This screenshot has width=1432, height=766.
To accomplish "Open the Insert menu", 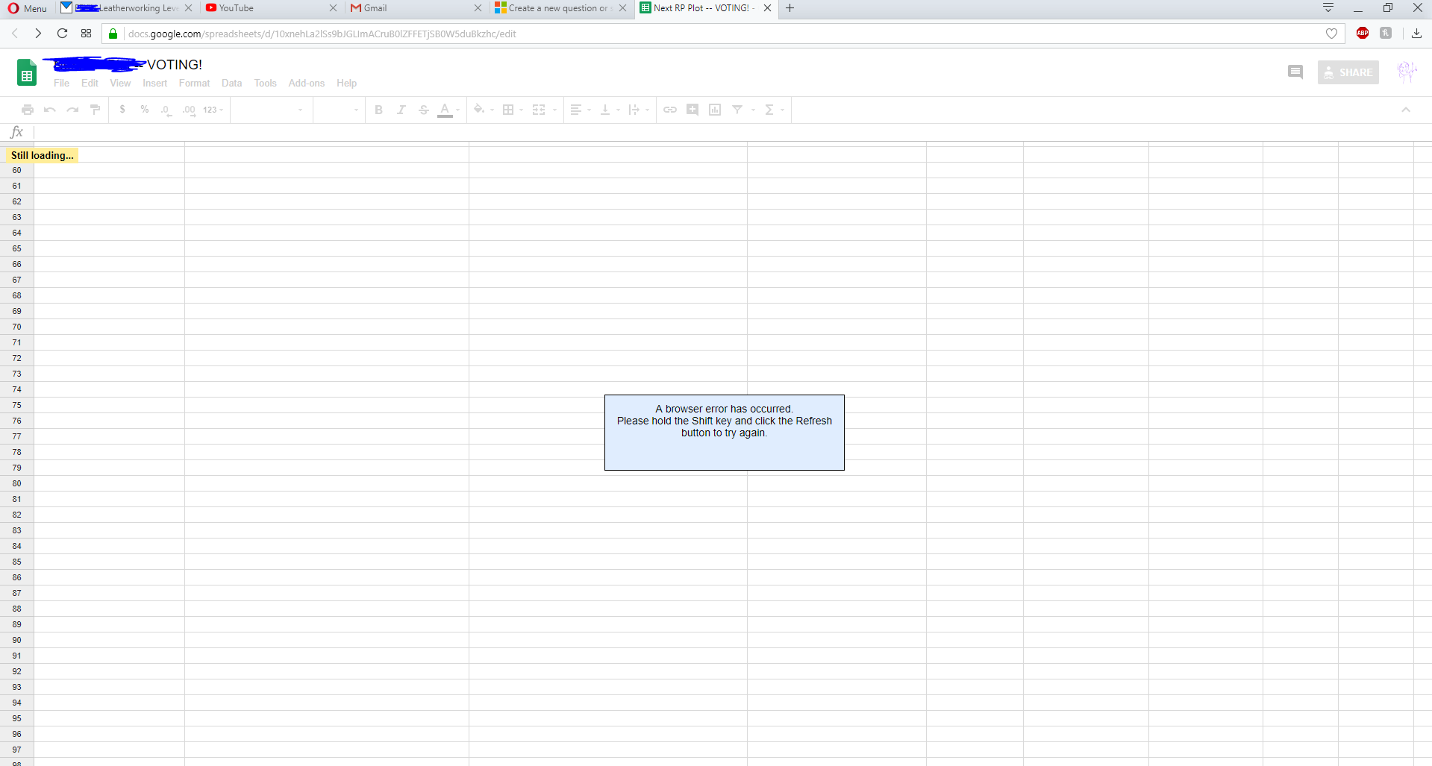I will pos(155,83).
